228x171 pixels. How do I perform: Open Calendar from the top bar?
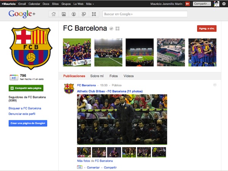34,4
